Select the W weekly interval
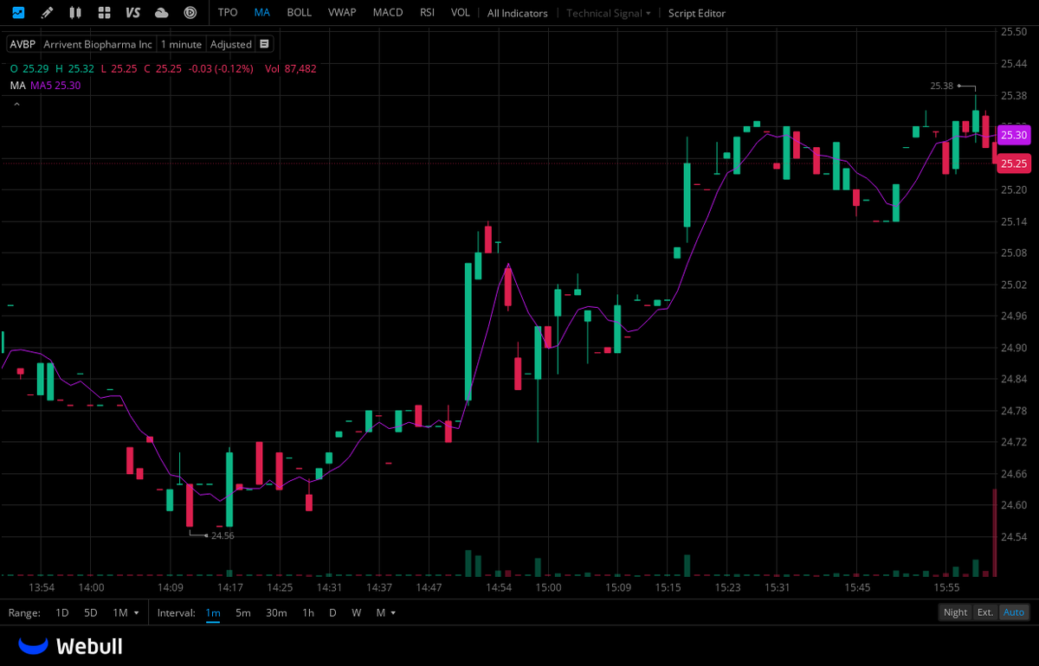Screen dimensions: 1039x666 pos(357,612)
